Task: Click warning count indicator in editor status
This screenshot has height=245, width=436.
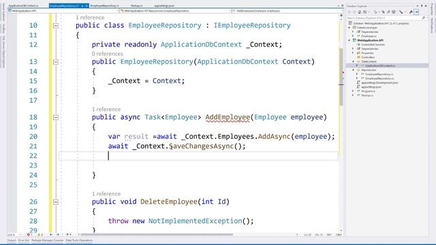Action: coord(40,235)
